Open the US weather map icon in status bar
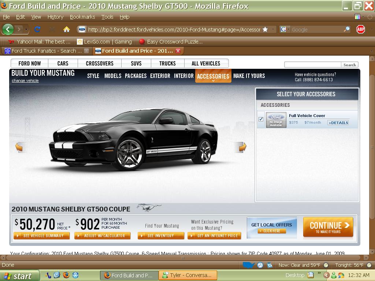This screenshot has width=375, height=281. (248, 265)
